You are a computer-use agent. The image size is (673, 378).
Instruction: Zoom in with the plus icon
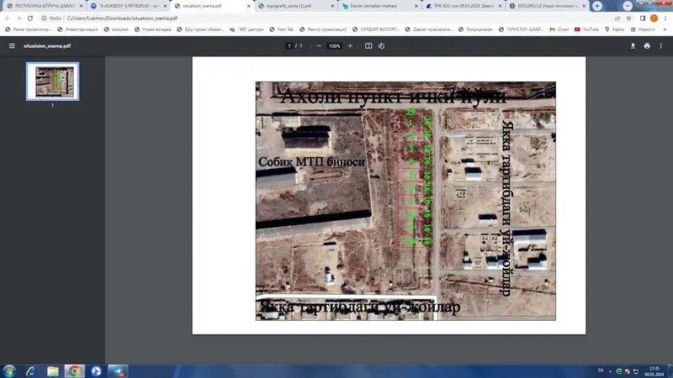(350, 46)
